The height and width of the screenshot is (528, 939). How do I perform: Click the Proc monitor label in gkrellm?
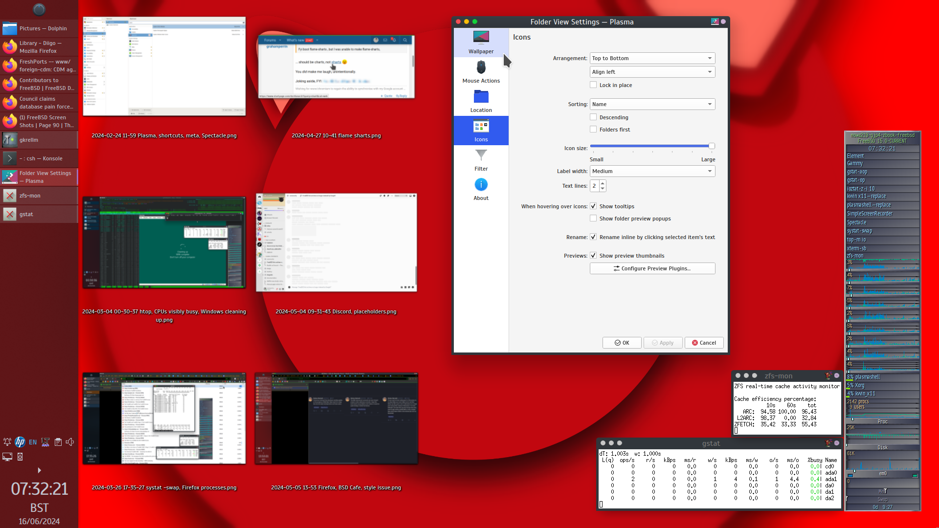(883, 421)
